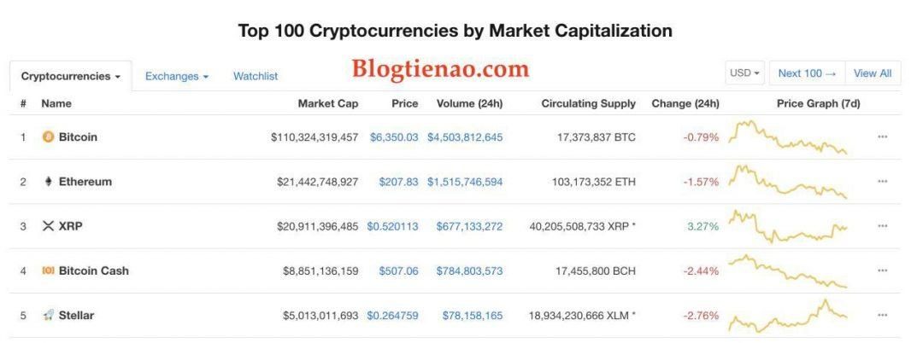The height and width of the screenshot is (343, 923).
Task: Open the Cryptocurrencies dropdown tab
Action: (71, 76)
